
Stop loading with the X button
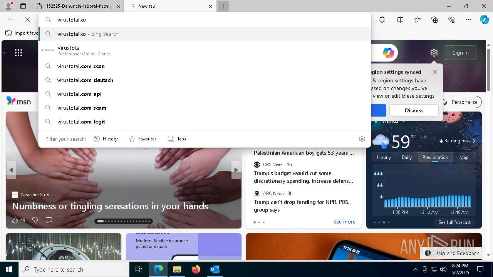(28, 20)
